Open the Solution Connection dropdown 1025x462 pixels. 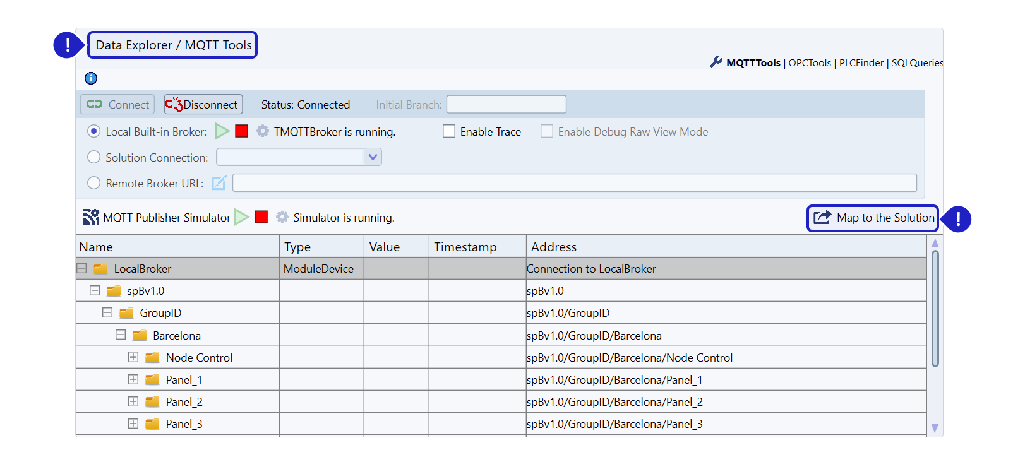(373, 157)
